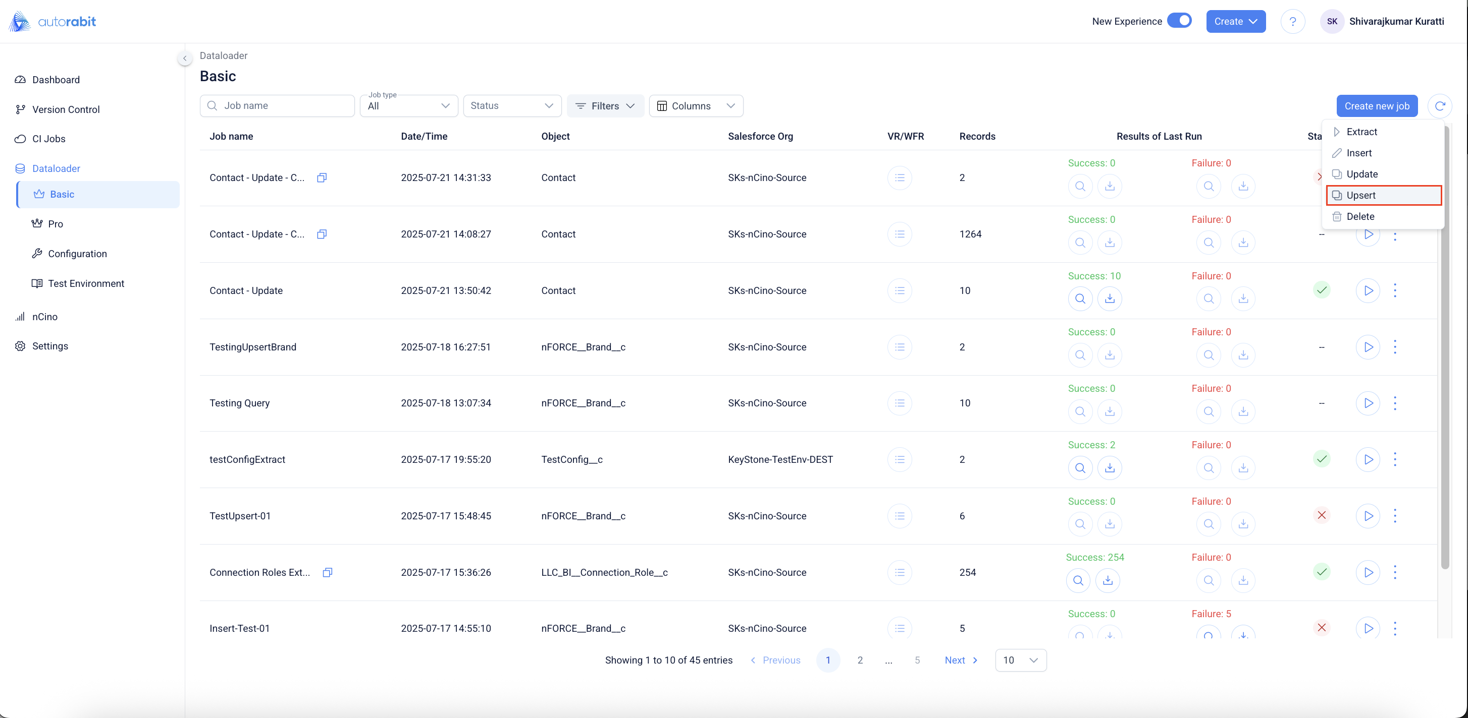
Task: Go to the Next page link
Action: click(961, 660)
